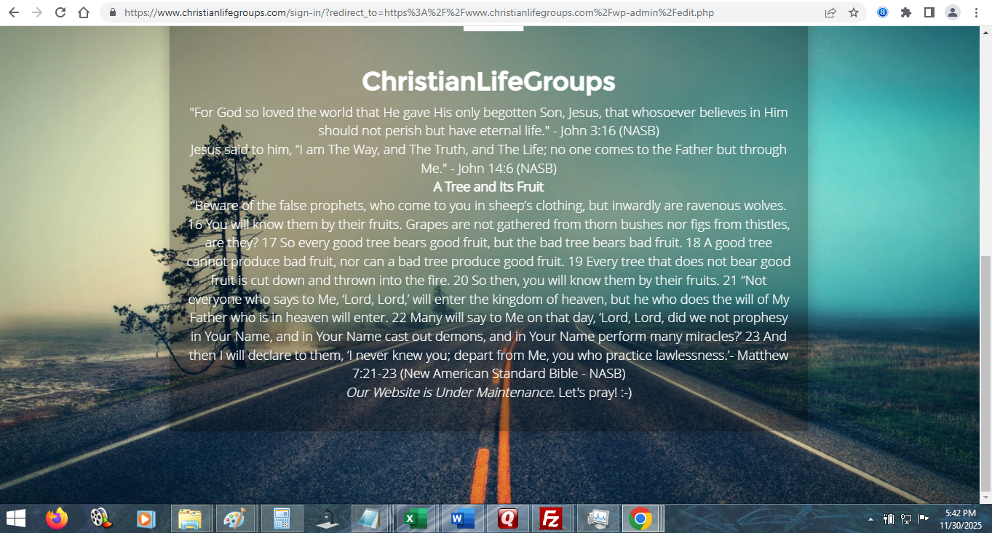Share this page via the share icon
Viewport: 992px width, 533px height.
tap(830, 12)
